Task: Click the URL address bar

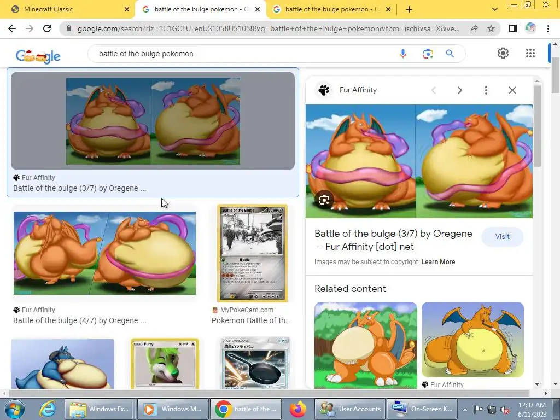Action: coord(268,28)
